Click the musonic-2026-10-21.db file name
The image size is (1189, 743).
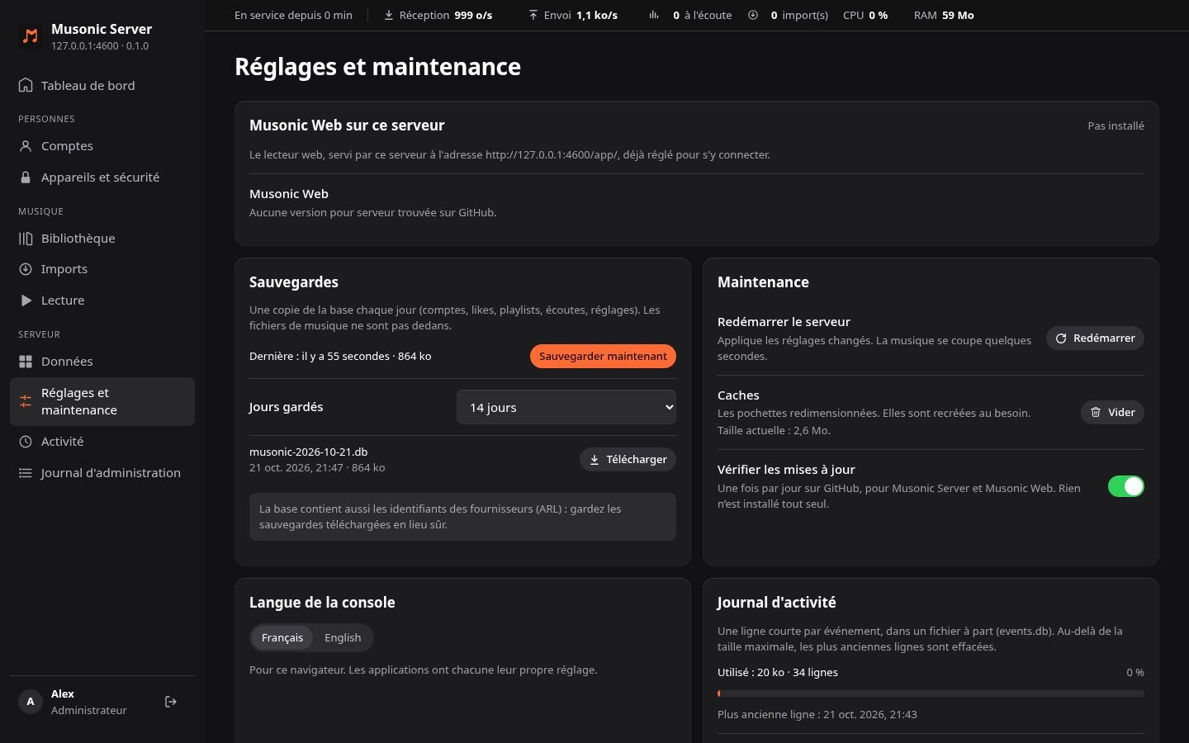[309, 452]
